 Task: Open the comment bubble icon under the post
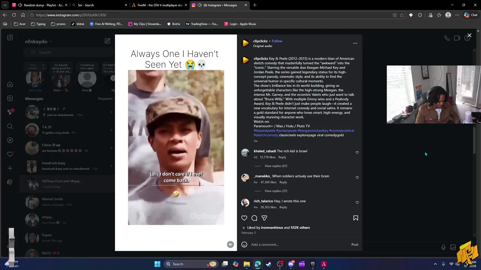tap(254, 218)
